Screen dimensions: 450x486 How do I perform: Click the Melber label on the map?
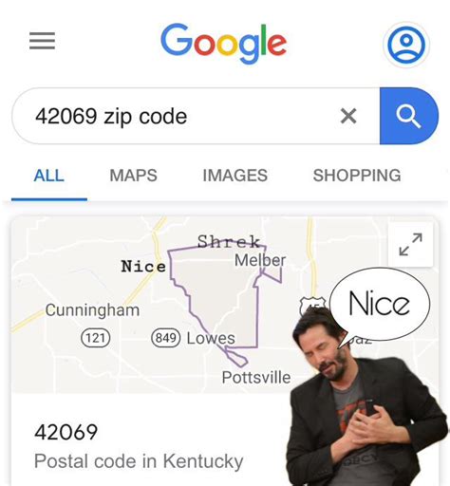[x=260, y=260]
